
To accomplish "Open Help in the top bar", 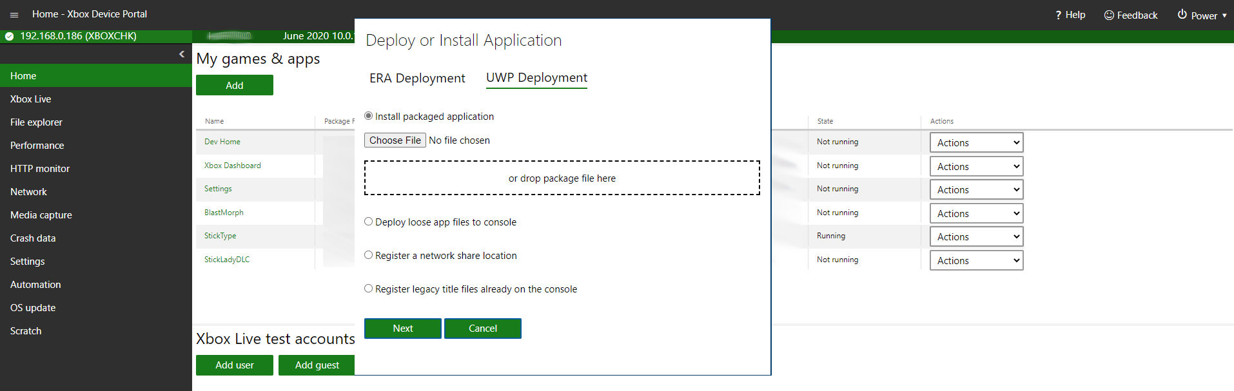I will [1070, 15].
